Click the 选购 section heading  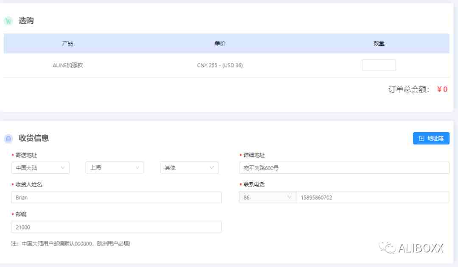pyautogui.click(x=26, y=21)
